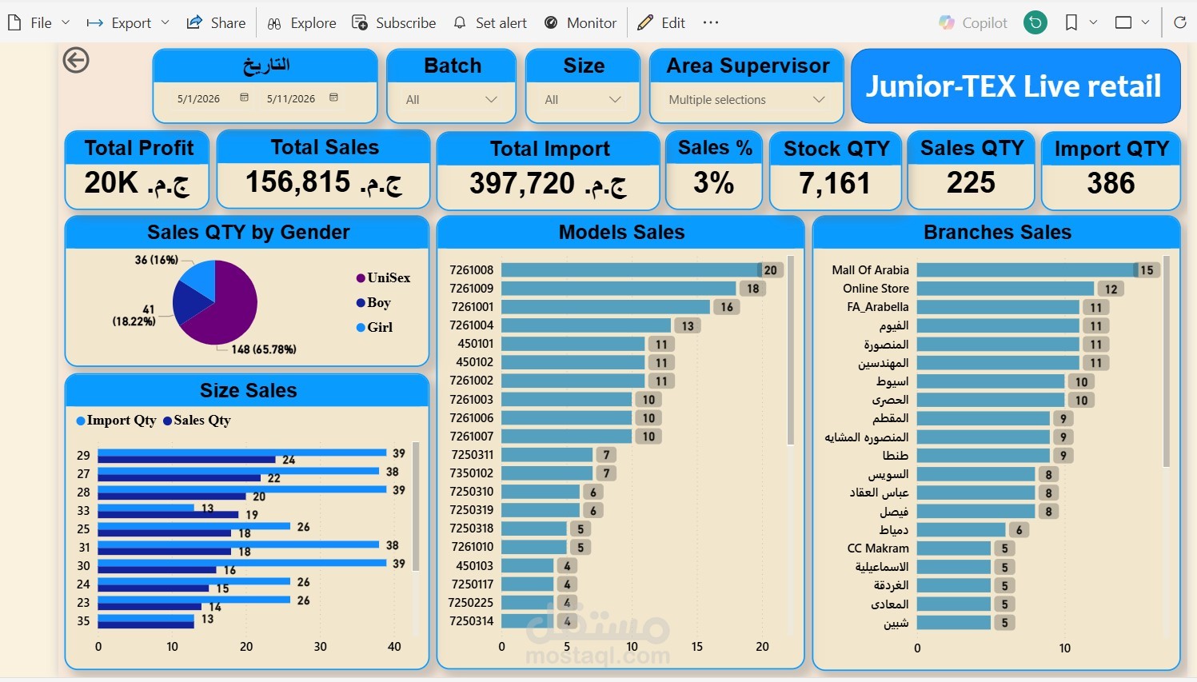
Task: Click the CC Makram branch label
Action: click(x=878, y=548)
